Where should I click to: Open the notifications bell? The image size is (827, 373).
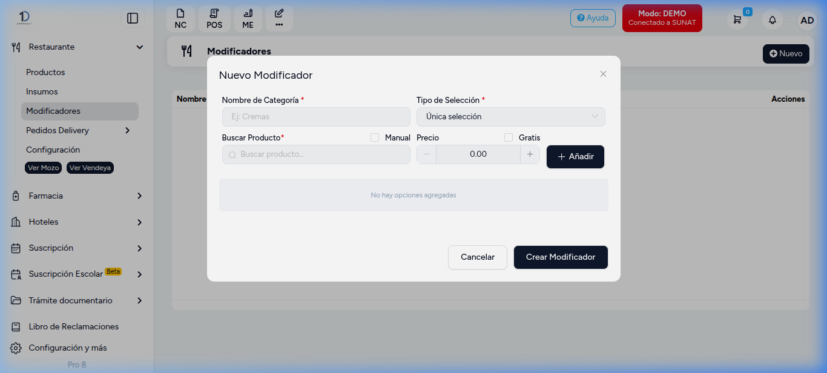point(773,19)
